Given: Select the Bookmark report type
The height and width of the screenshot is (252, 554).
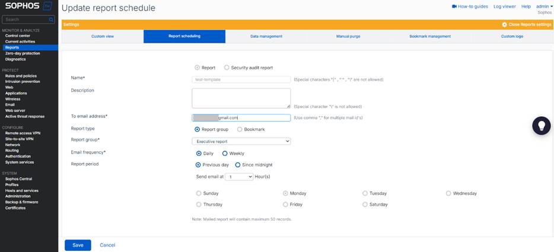Looking at the screenshot, I should [x=240, y=129].
